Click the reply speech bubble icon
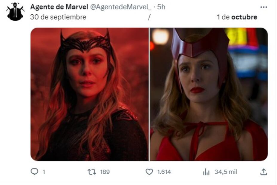Screen dimensions: 277x185 coord(35,172)
